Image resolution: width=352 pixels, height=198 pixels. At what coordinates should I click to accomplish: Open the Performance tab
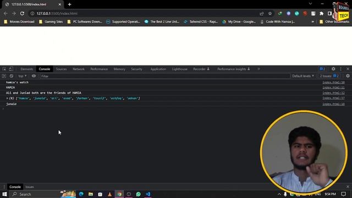click(99, 69)
